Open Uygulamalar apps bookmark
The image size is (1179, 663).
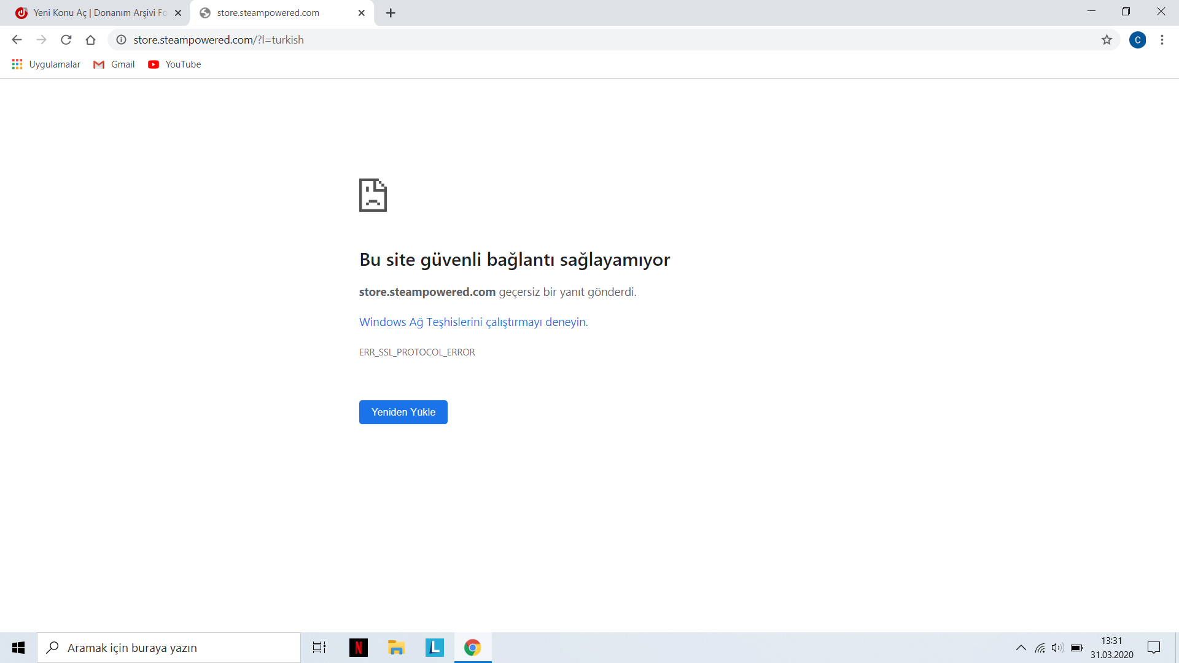click(46, 64)
